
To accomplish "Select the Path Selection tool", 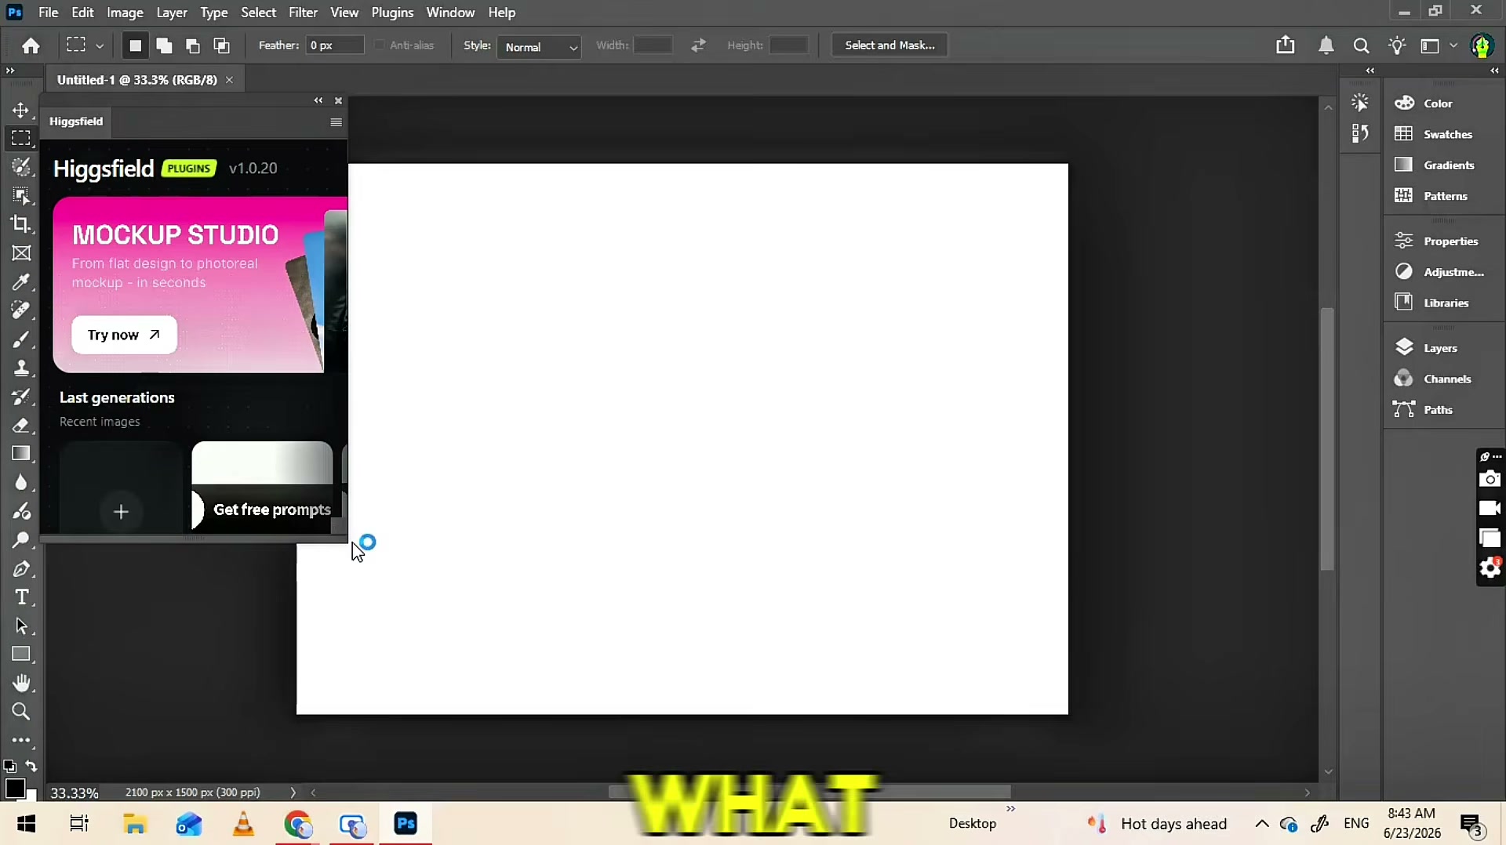I will pyautogui.click(x=21, y=626).
